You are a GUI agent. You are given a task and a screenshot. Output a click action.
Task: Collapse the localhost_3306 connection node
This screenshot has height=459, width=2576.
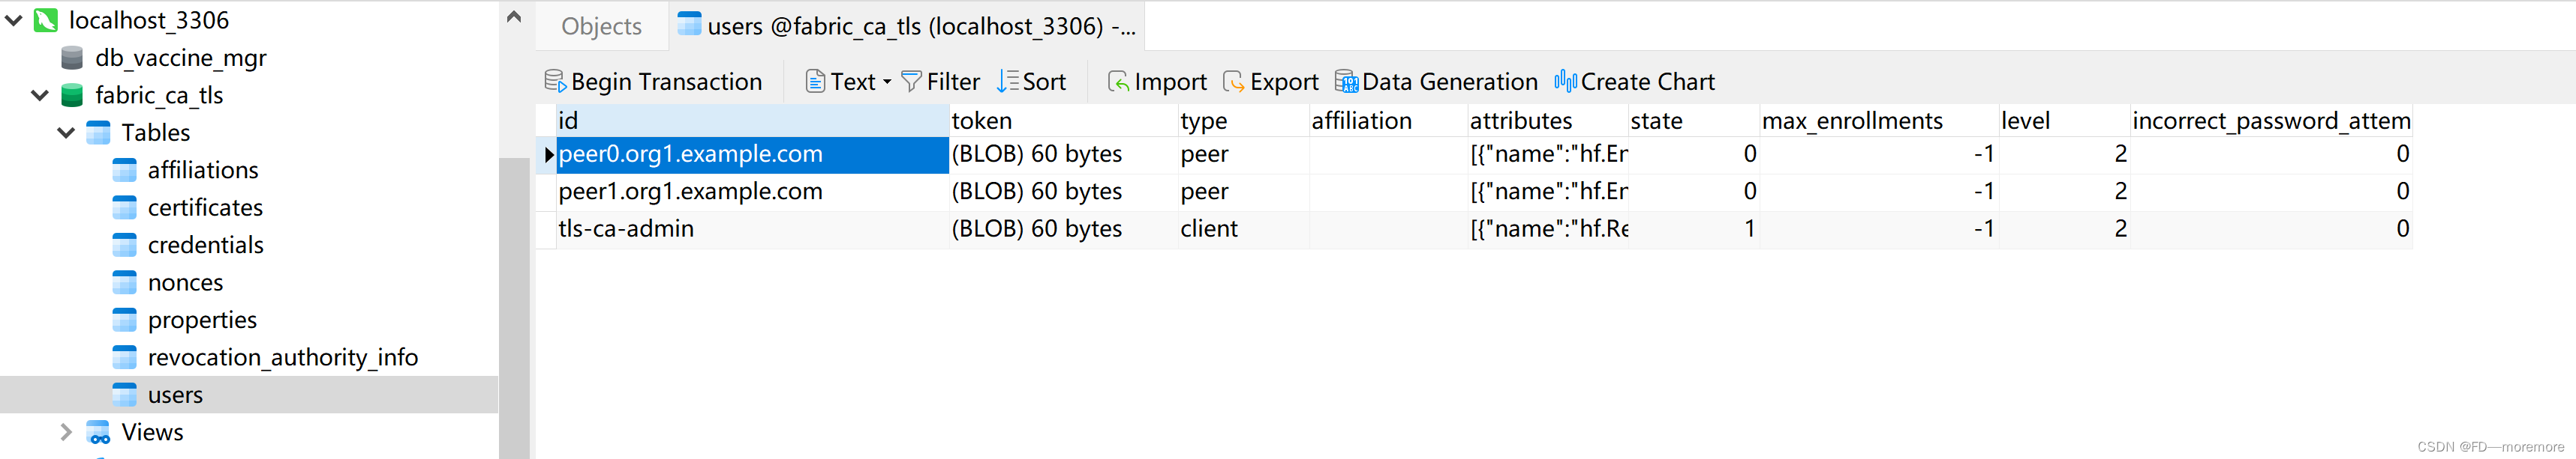pos(14,20)
